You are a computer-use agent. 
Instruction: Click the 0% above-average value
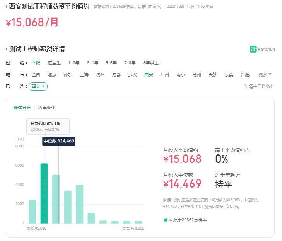click(222, 159)
